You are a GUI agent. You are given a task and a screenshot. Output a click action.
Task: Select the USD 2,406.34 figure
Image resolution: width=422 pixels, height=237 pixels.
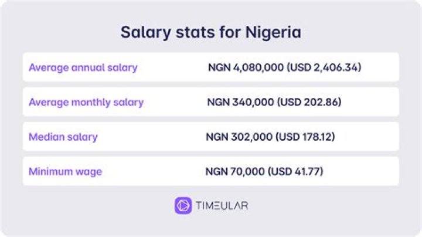pos(325,67)
